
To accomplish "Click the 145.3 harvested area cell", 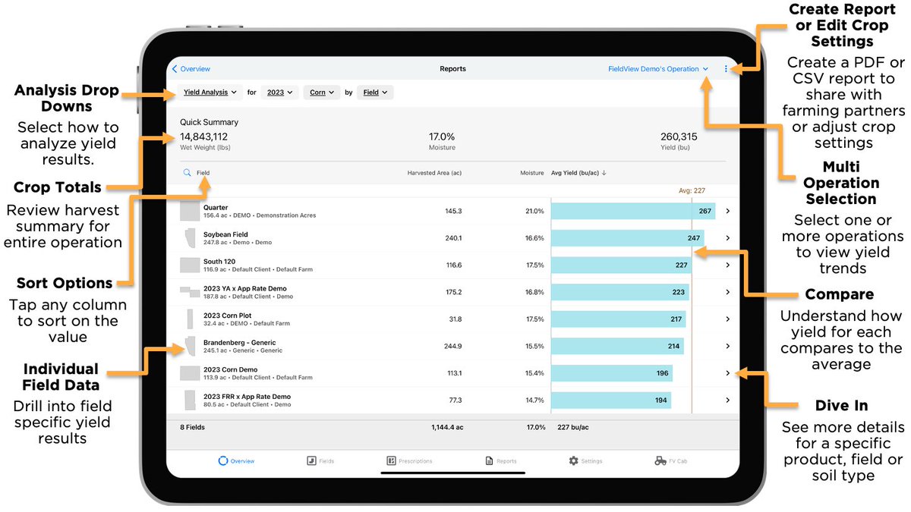I will tap(453, 211).
